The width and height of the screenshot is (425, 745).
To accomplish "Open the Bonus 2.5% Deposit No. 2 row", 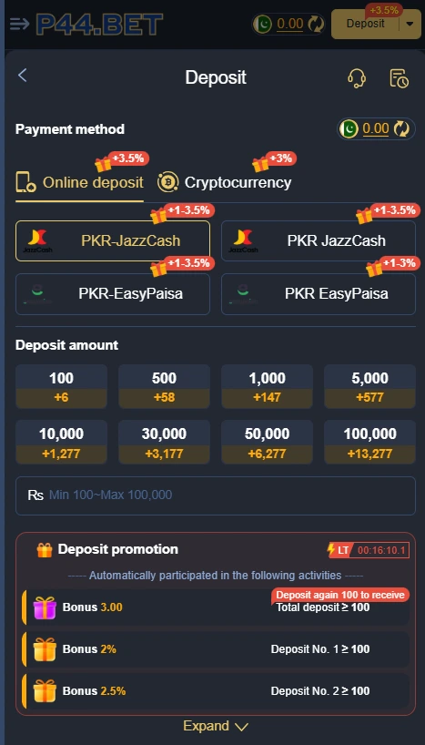I will 216,691.
